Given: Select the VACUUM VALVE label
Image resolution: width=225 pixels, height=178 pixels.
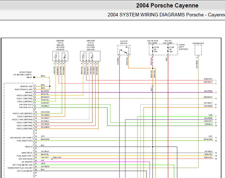Looking at the screenshot, I should click(x=26, y=159).
